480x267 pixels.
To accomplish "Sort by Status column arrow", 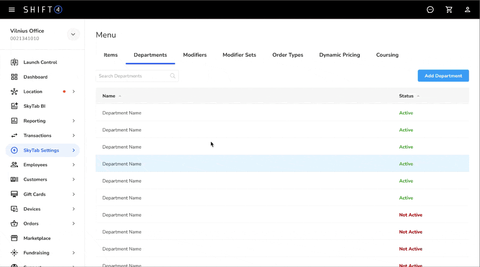I will [418, 96].
